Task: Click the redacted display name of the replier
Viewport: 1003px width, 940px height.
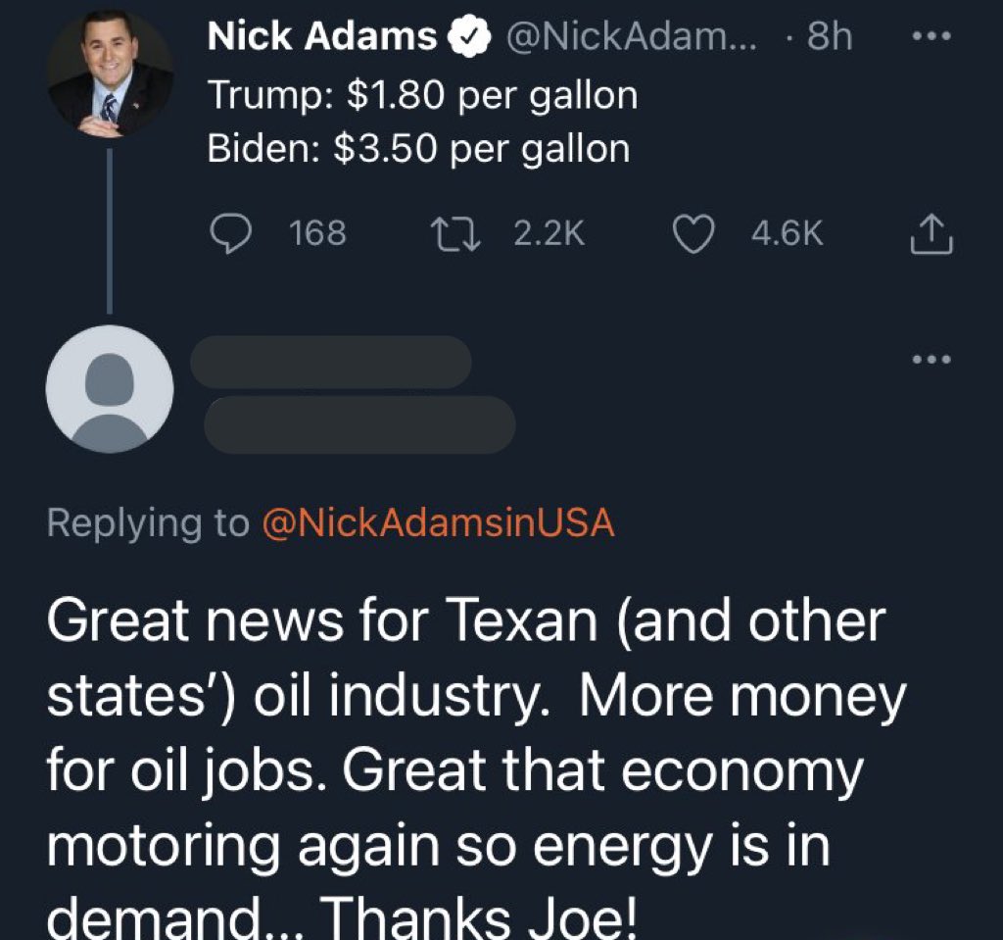Action: (331, 362)
